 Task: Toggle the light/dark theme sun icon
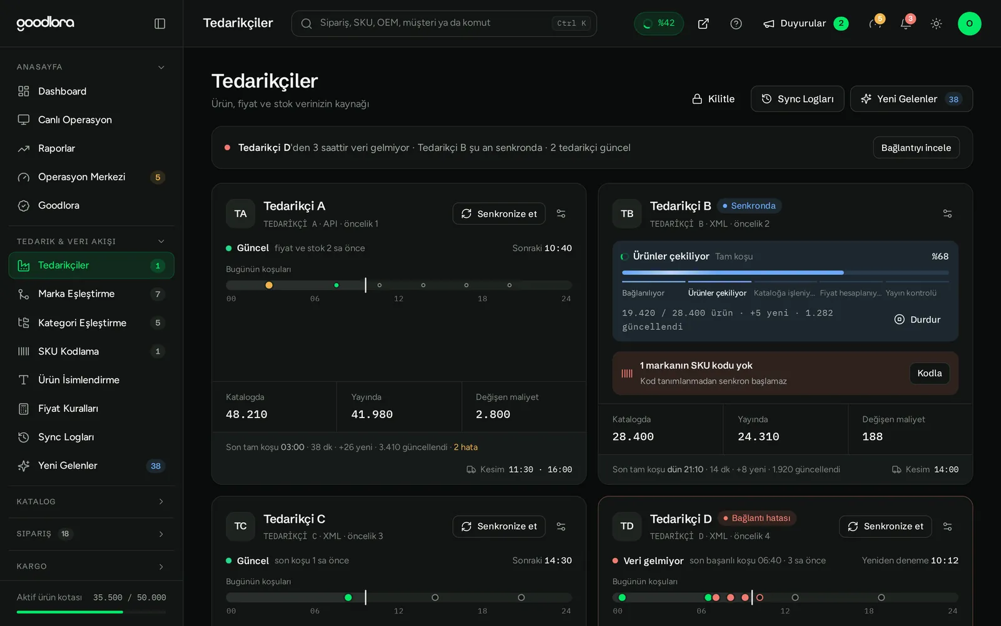click(937, 24)
